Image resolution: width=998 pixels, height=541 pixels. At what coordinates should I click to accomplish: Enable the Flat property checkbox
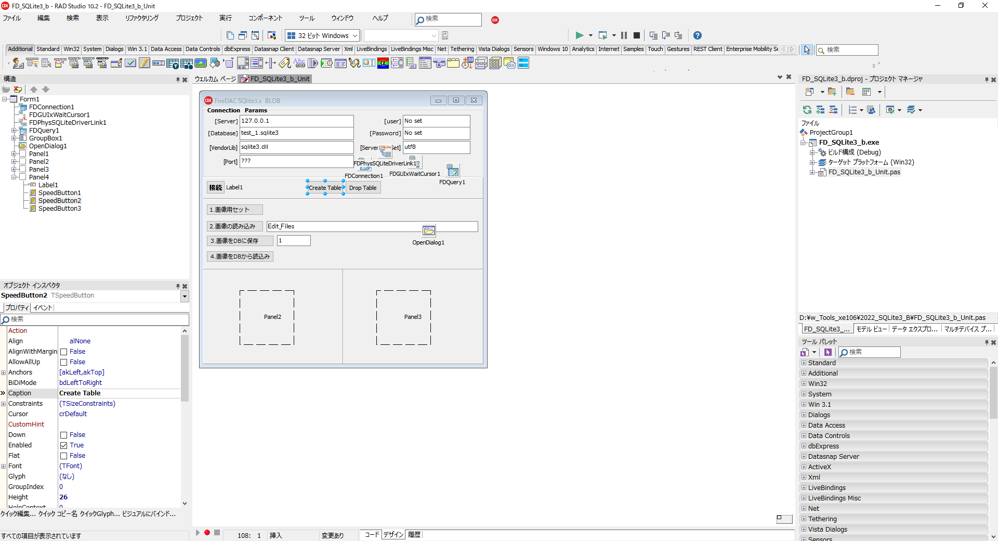[x=62, y=456]
